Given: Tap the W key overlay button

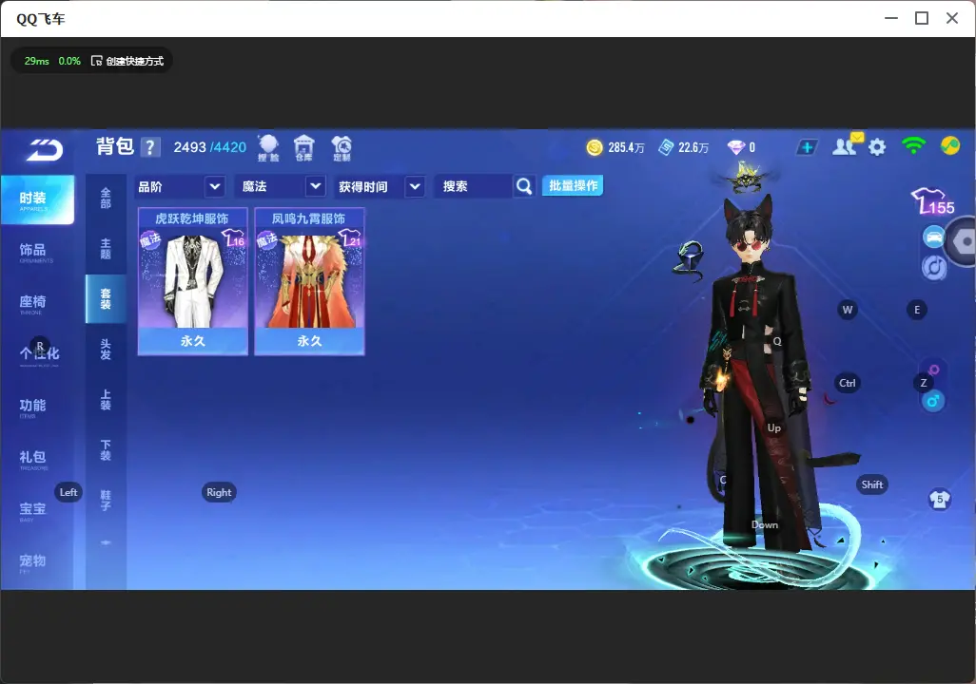Looking at the screenshot, I should click(848, 310).
